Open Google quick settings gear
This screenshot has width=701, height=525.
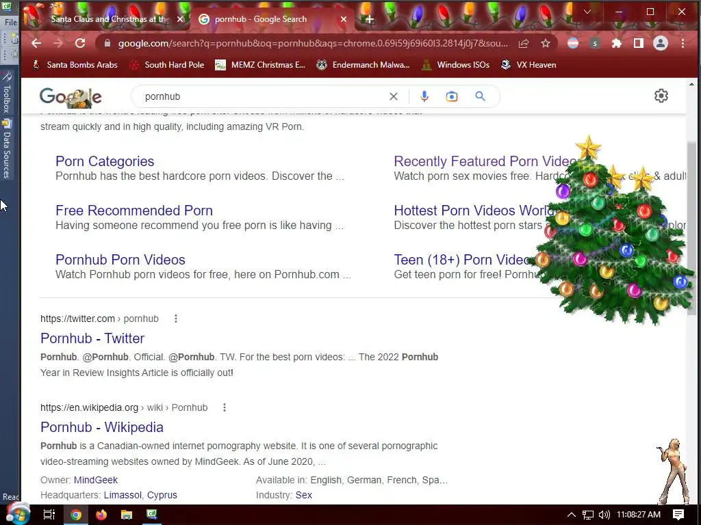point(661,96)
